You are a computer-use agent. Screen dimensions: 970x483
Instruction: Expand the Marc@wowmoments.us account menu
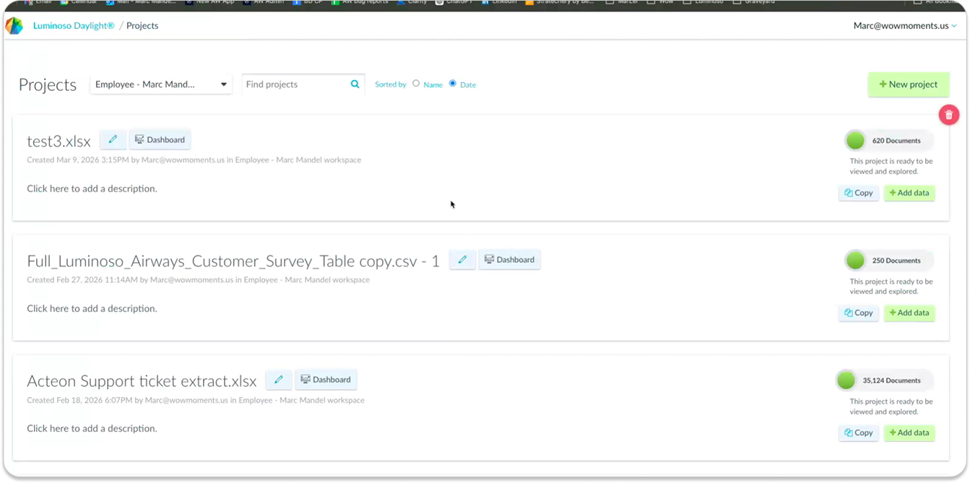(905, 26)
